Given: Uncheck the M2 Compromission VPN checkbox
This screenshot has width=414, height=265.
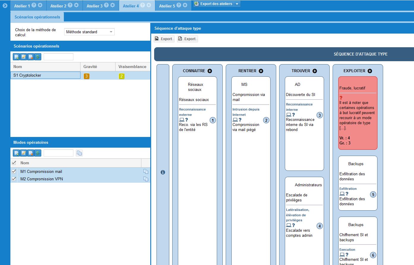Looking at the screenshot, I should tap(14, 179).
